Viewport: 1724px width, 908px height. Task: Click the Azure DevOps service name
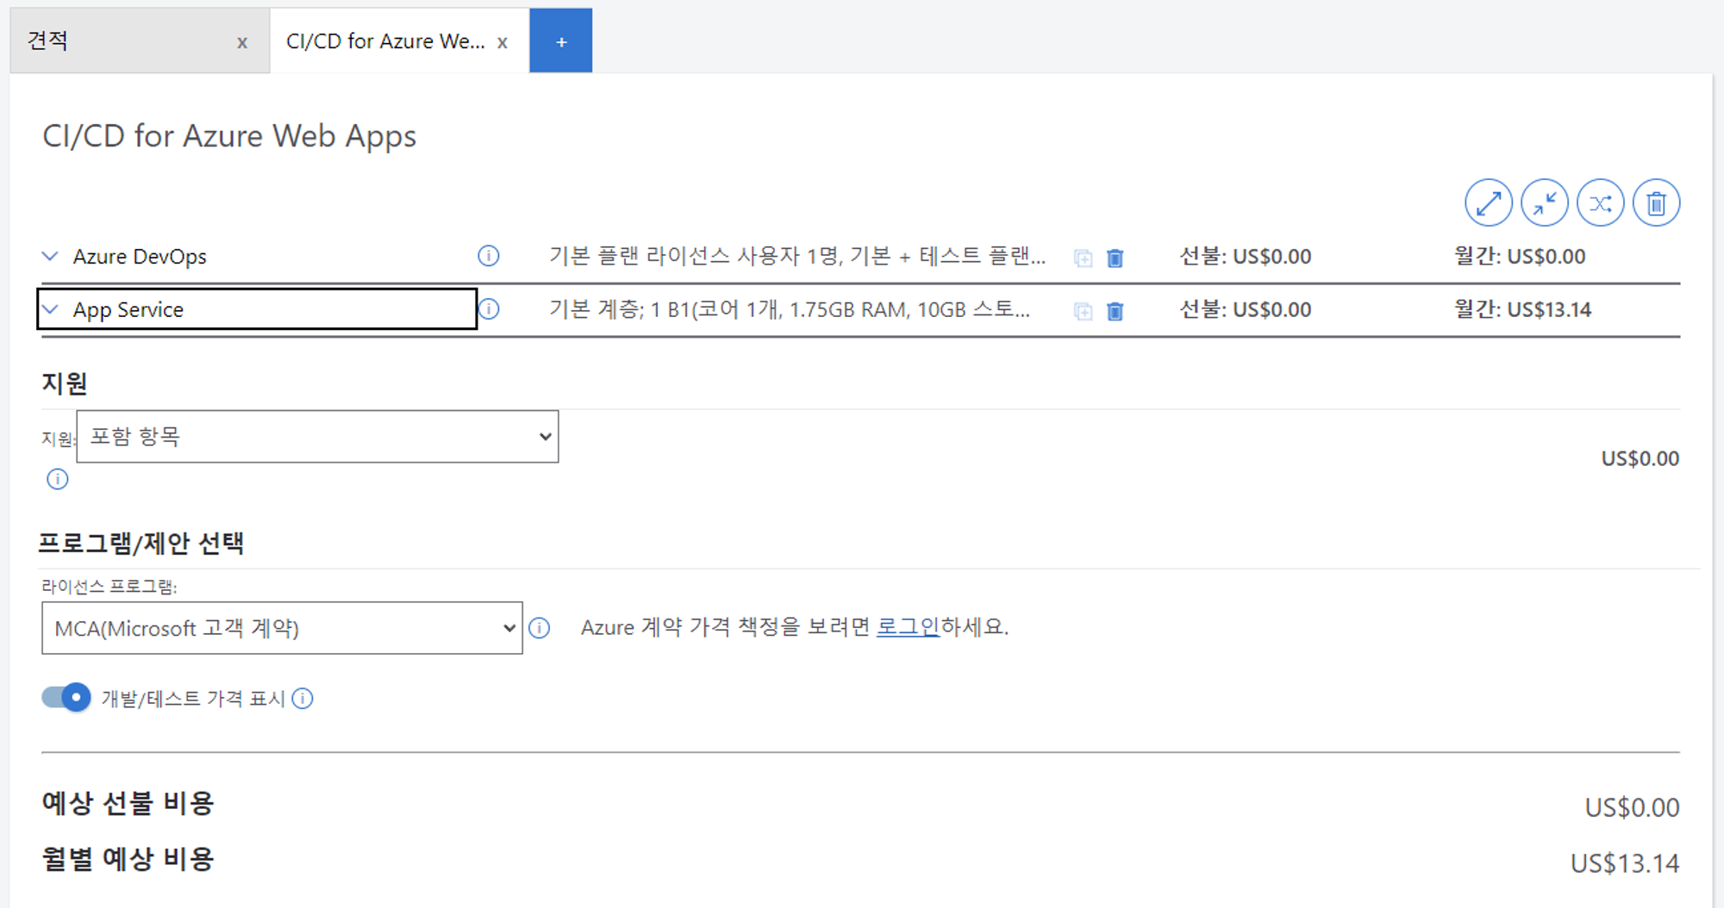pyautogui.click(x=140, y=256)
